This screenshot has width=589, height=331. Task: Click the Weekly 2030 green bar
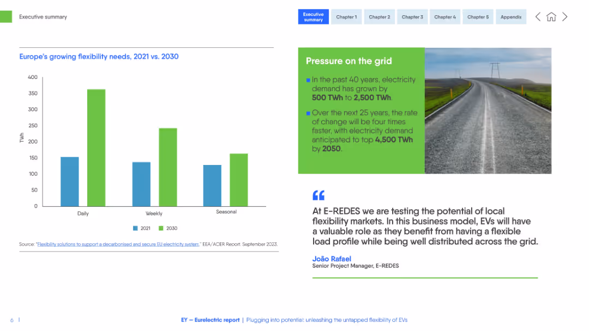click(x=168, y=167)
